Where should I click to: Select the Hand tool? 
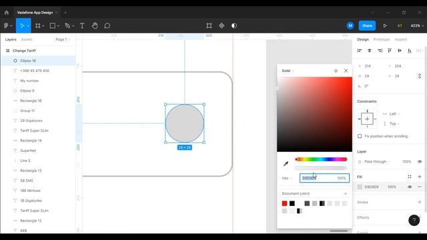pos(95,25)
